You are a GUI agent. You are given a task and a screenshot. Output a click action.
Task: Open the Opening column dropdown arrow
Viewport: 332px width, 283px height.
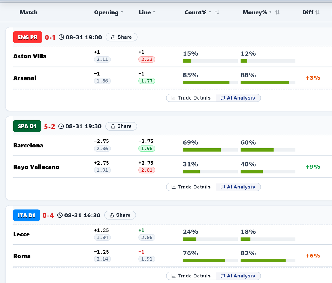[122, 12]
